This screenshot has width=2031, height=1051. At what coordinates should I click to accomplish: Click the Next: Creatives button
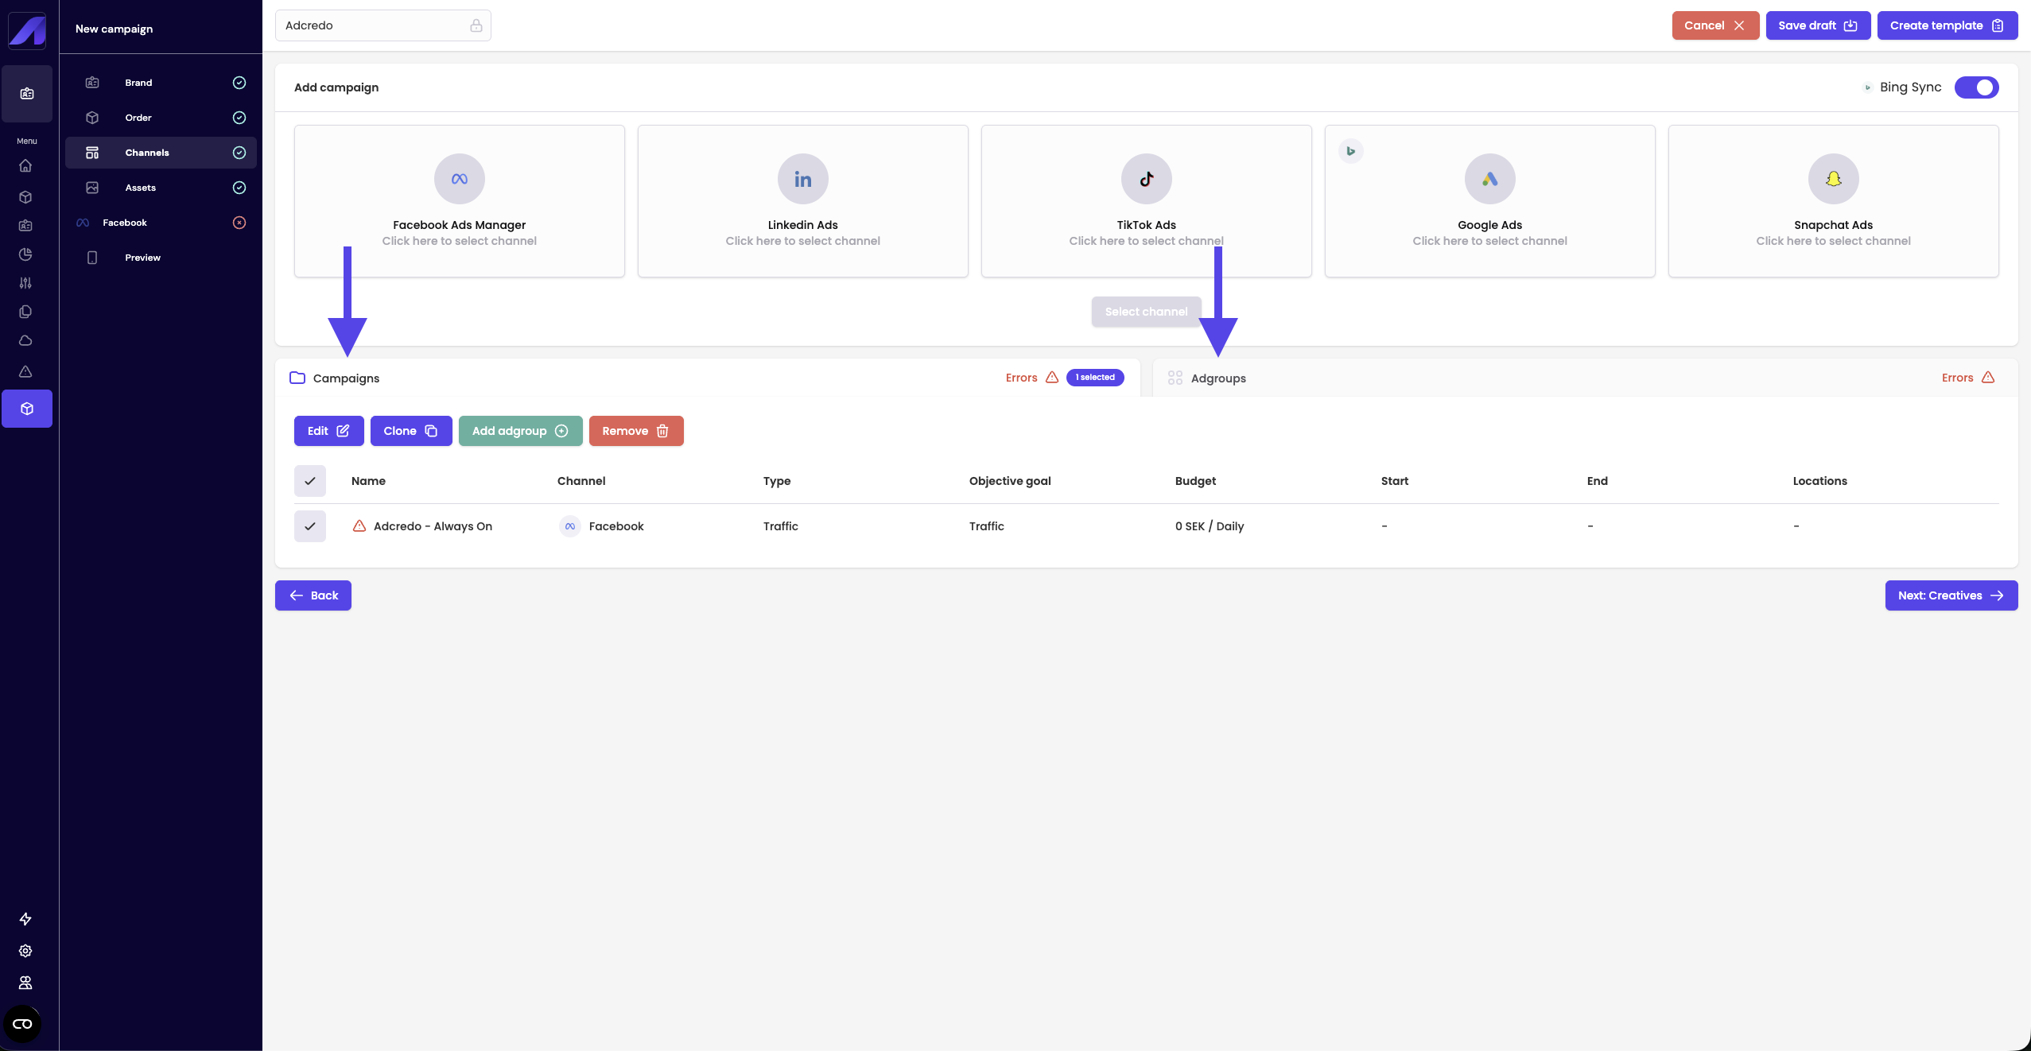[1951, 595]
